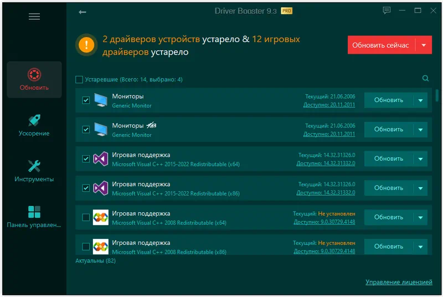The height and width of the screenshot is (297, 443).
Task: Expand the Обновить сейчас dropdown arrow
Action: (x=424, y=45)
